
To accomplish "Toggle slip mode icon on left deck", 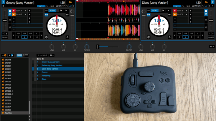I will point(47,37).
